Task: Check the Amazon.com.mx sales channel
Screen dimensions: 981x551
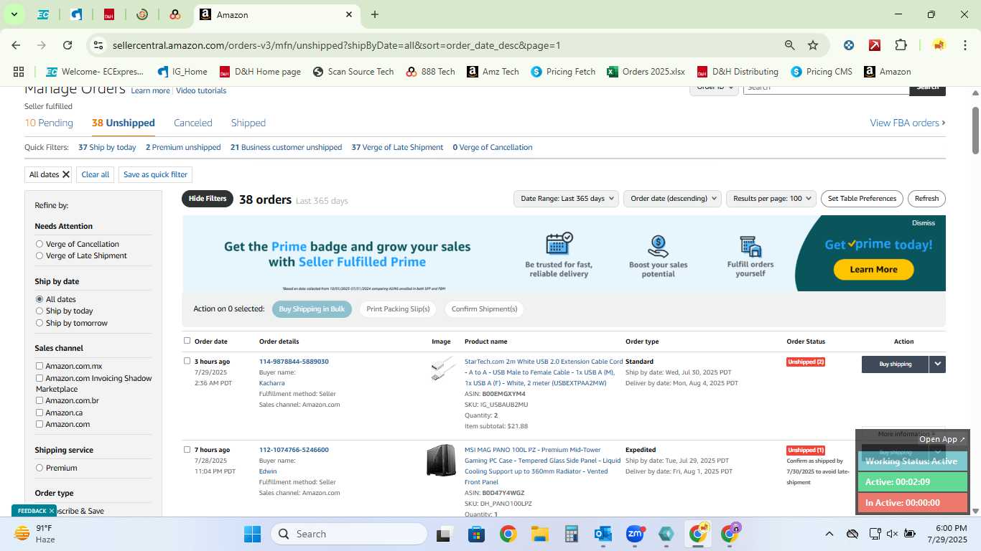Action: point(39,366)
